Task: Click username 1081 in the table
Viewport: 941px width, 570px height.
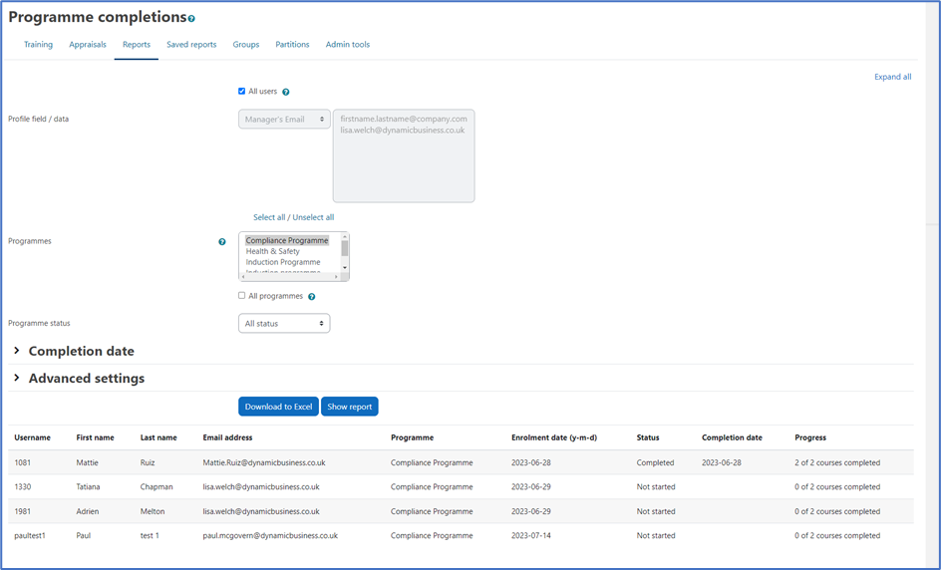Action: point(23,463)
